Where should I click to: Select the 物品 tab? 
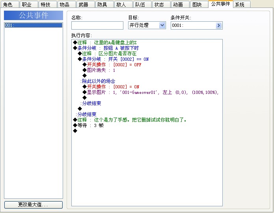tap(67, 4)
